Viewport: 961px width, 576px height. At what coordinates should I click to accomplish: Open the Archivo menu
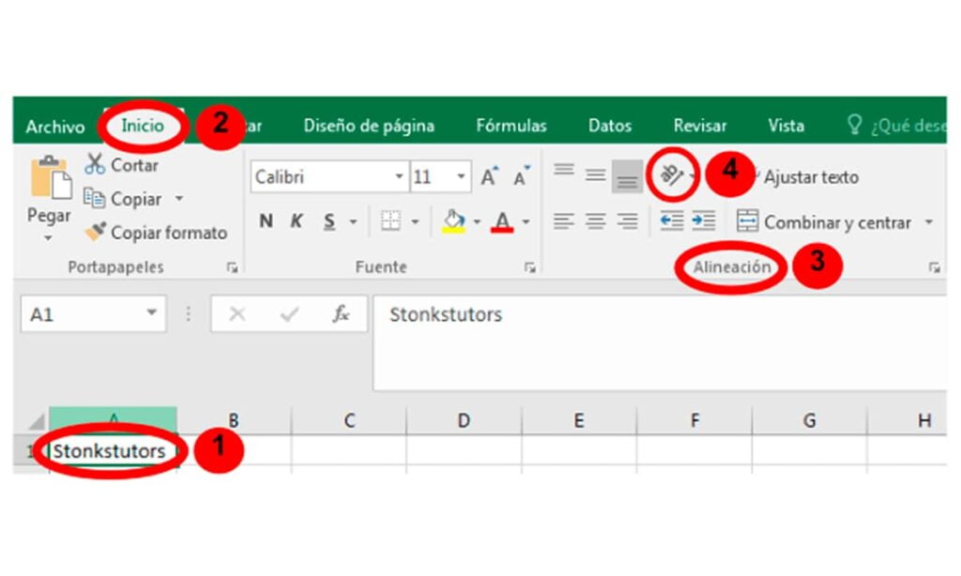coord(55,127)
